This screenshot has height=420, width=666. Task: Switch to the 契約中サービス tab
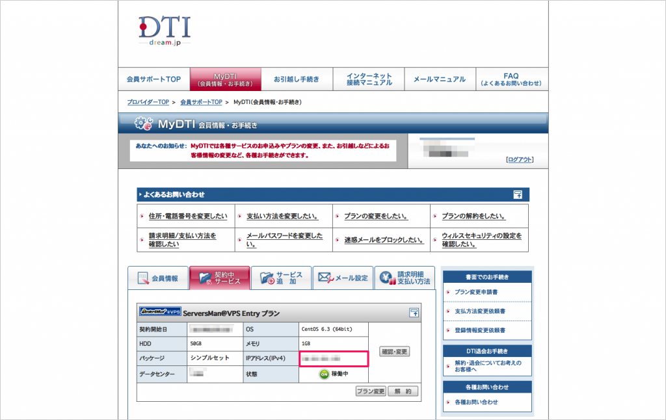point(220,278)
